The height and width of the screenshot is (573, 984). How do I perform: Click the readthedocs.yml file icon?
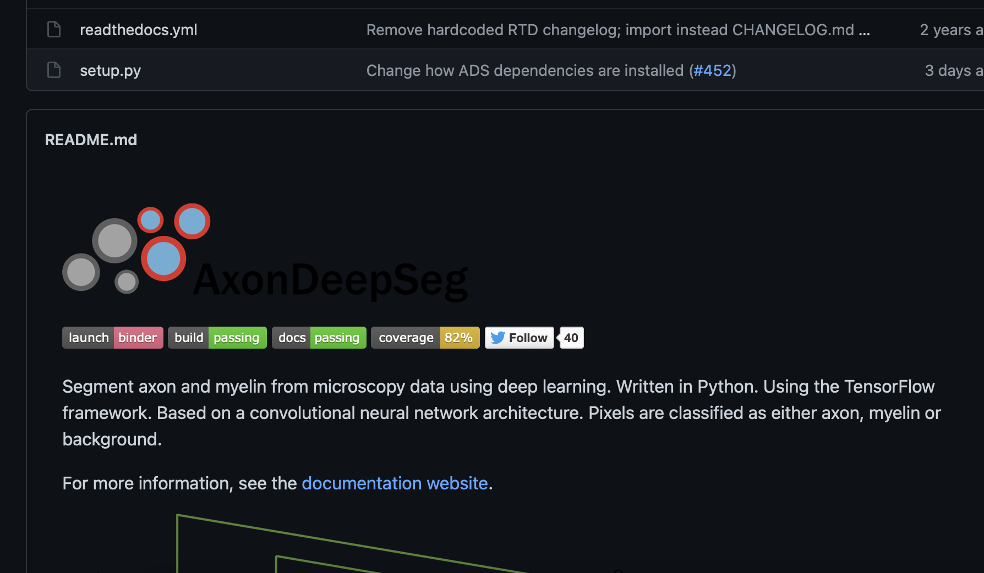[x=53, y=29]
